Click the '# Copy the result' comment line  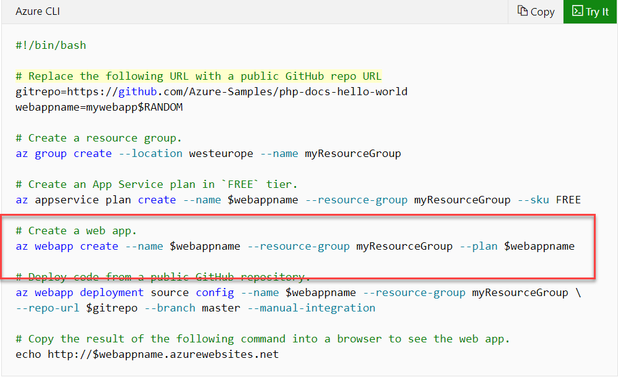coord(263,339)
